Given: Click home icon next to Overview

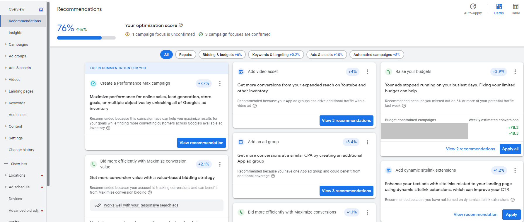Looking at the screenshot, I should pyautogui.click(x=41, y=9).
